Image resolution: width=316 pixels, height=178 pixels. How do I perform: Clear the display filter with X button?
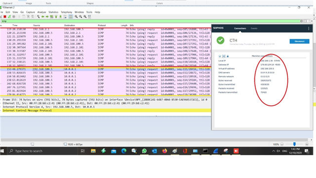301,21
